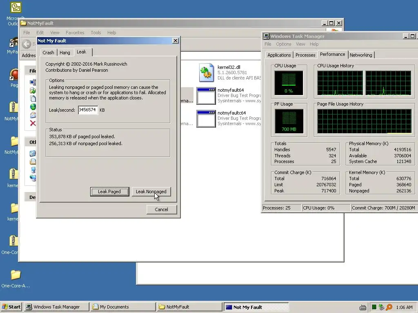This screenshot has height=313, width=418.
Task: Open the Options menu in Task Manager
Action: click(x=284, y=44)
